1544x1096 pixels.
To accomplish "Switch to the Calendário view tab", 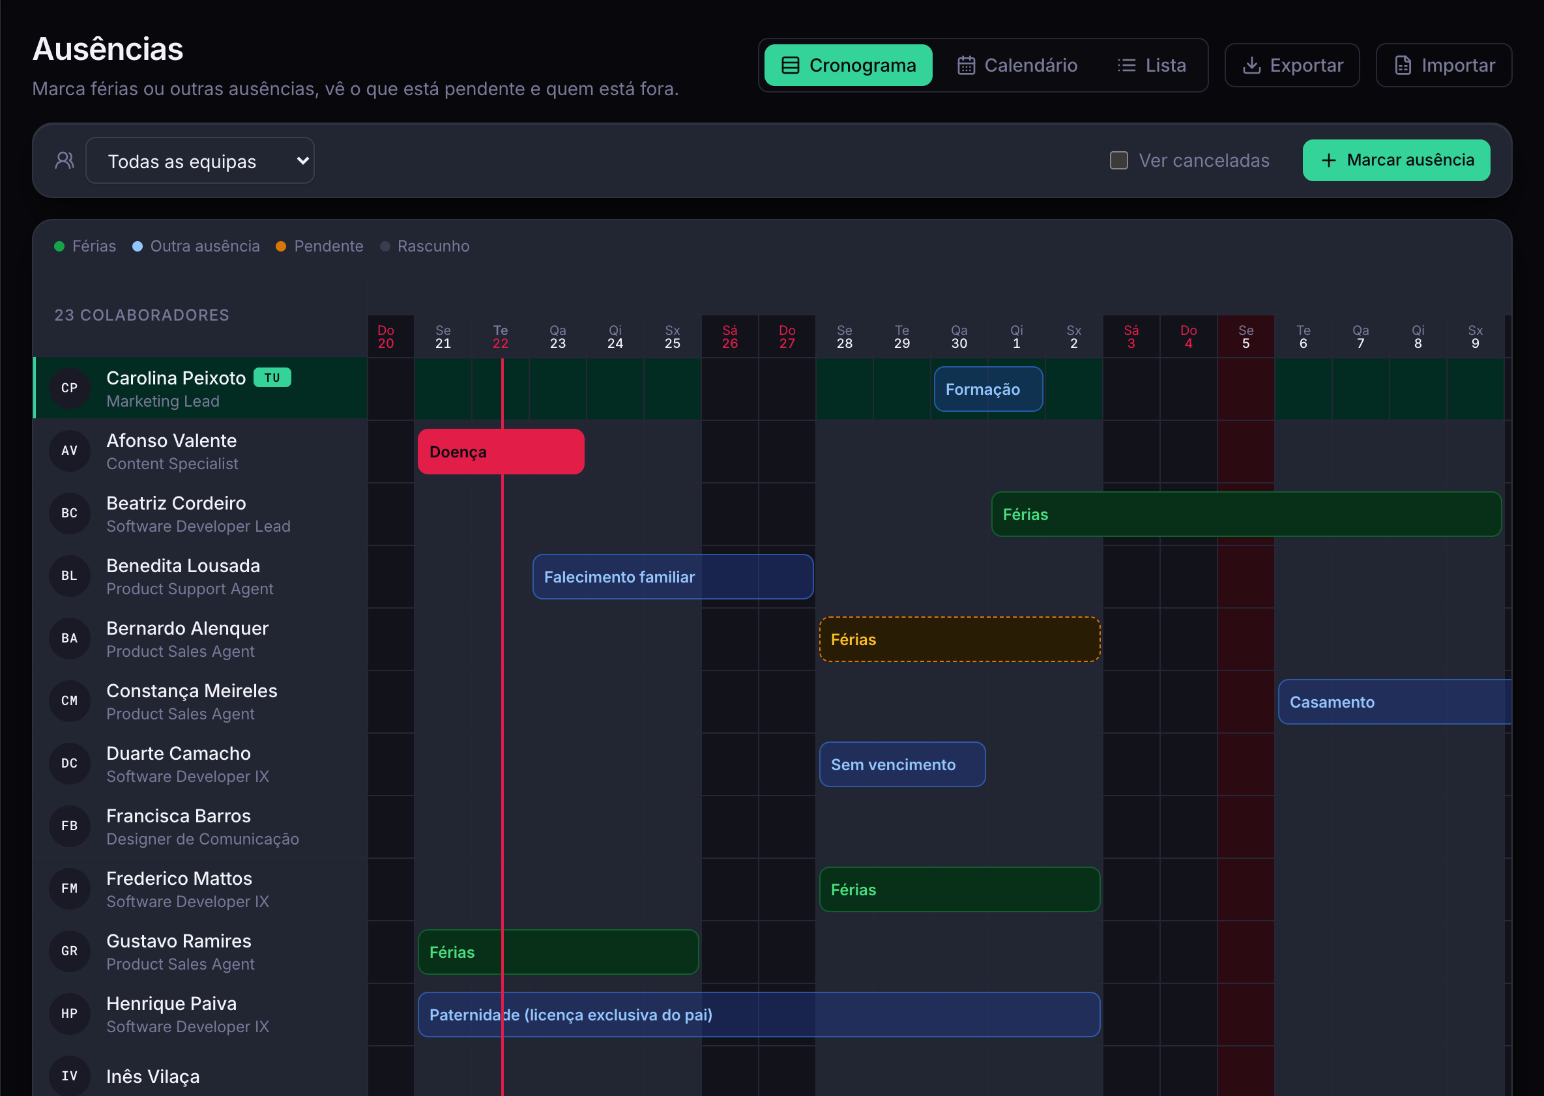I will (1017, 65).
